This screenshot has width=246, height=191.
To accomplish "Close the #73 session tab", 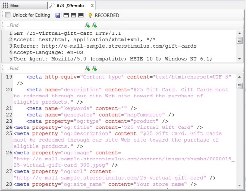I will coord(92,6).
